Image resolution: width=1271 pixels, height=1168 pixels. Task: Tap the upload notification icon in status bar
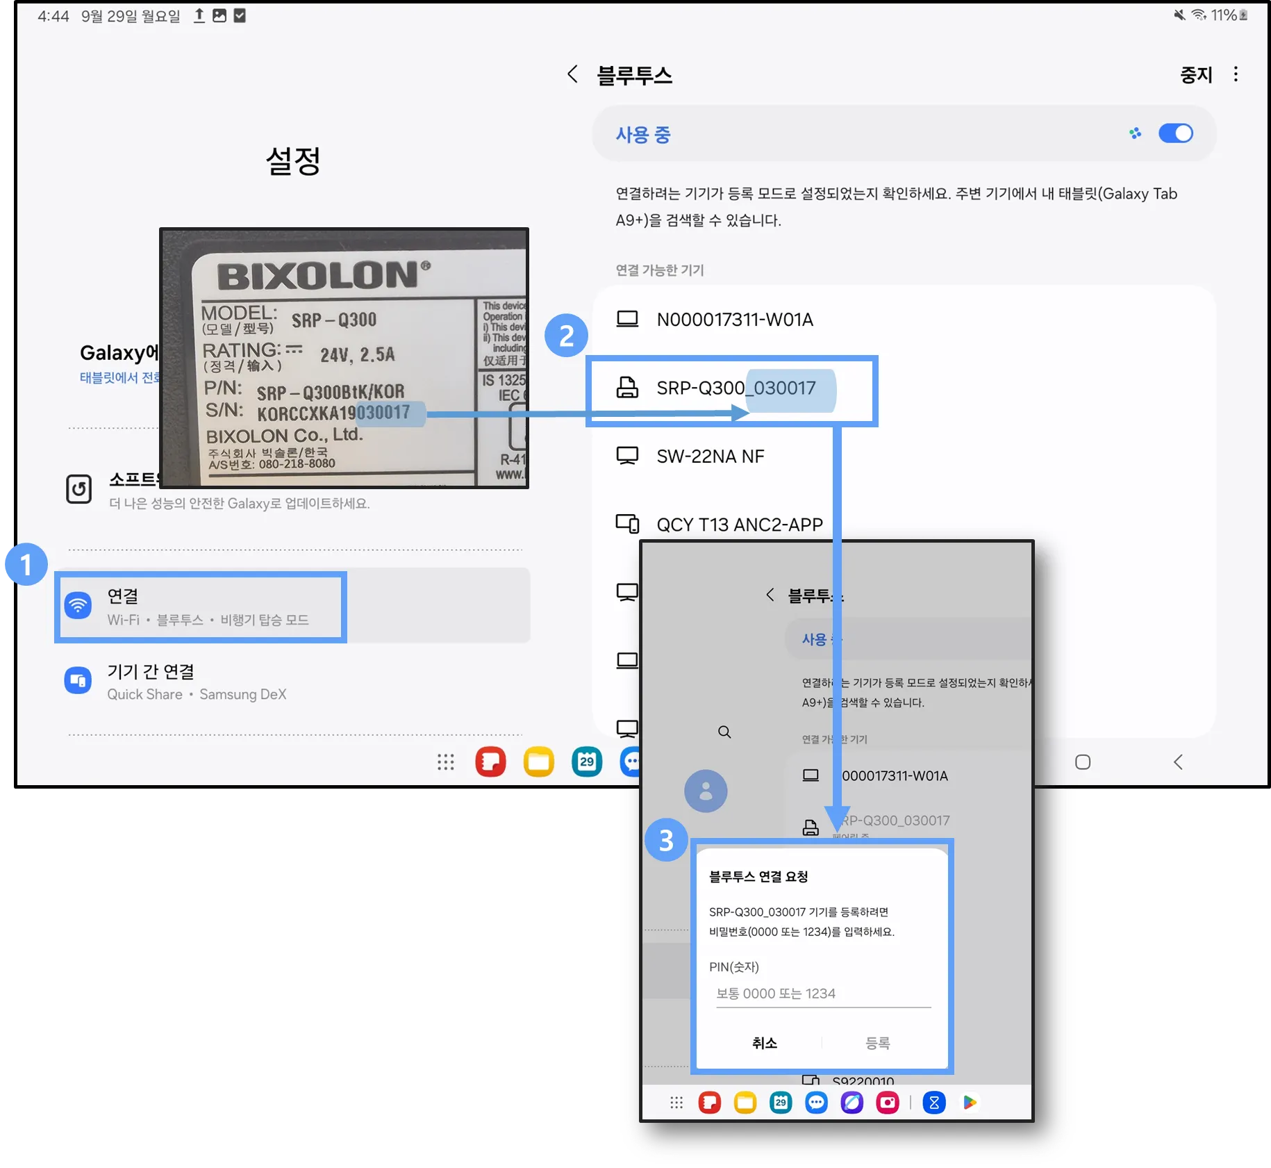coord(199,15)
